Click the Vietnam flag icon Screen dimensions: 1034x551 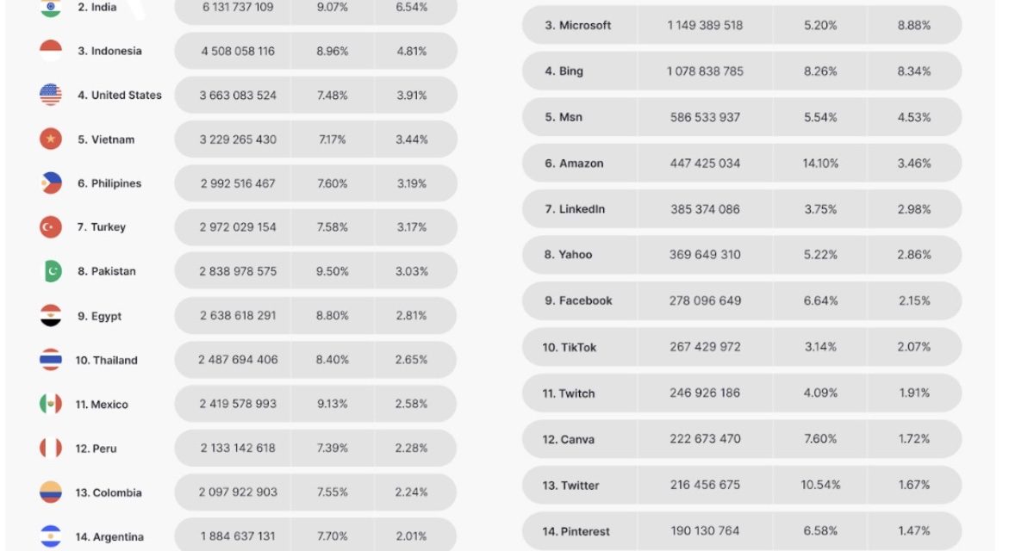pos(51,139)
